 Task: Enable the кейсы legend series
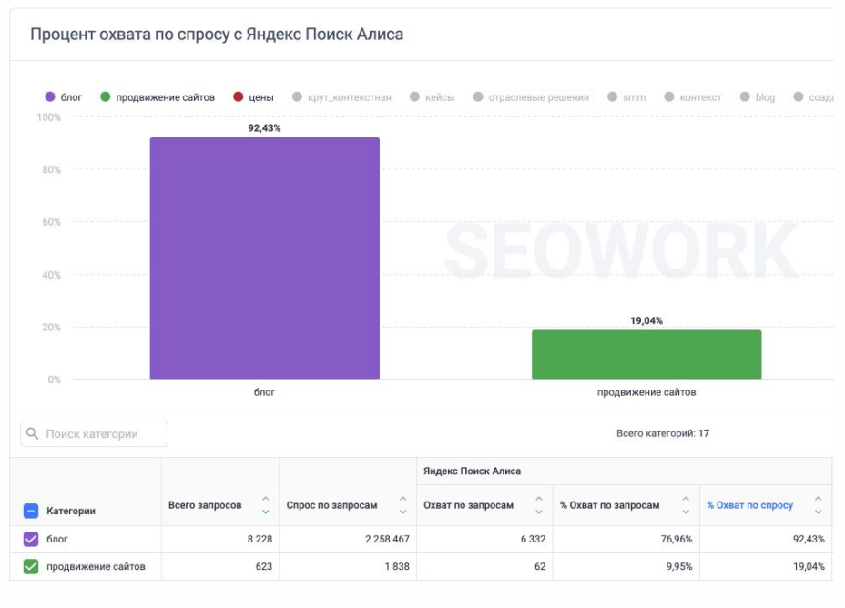(x=433, y=97)
